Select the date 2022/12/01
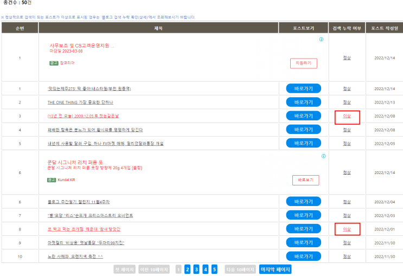 (x=385, y=229)
